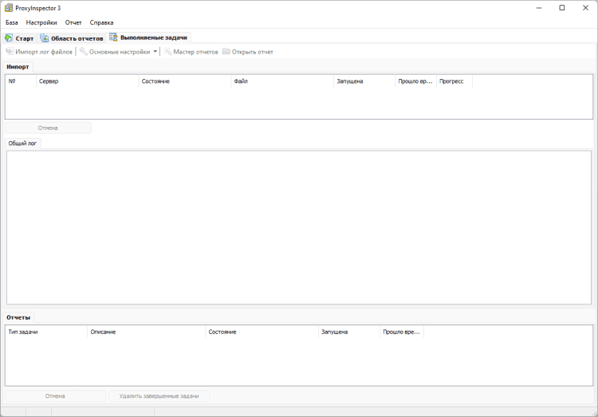Image resolution: width=598 pixels, height=417 pixels.
Task: Click Открыть отчет toolbar label
Action: 253,52
